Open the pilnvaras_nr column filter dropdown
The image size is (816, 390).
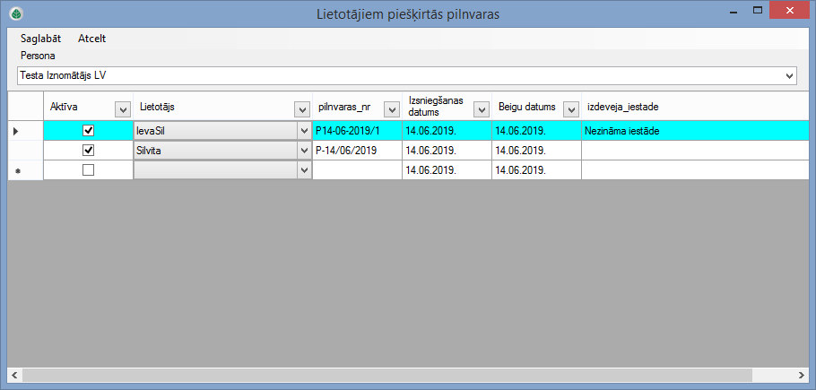[x=391, y=109]
